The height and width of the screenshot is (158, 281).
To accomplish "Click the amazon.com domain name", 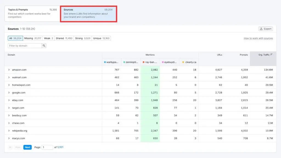I will pyautogui.click(x=19, y=70).
